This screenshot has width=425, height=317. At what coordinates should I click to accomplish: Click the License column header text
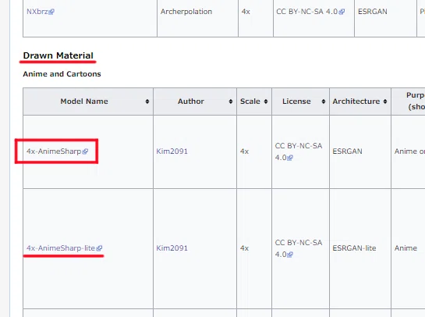(296, 102)
